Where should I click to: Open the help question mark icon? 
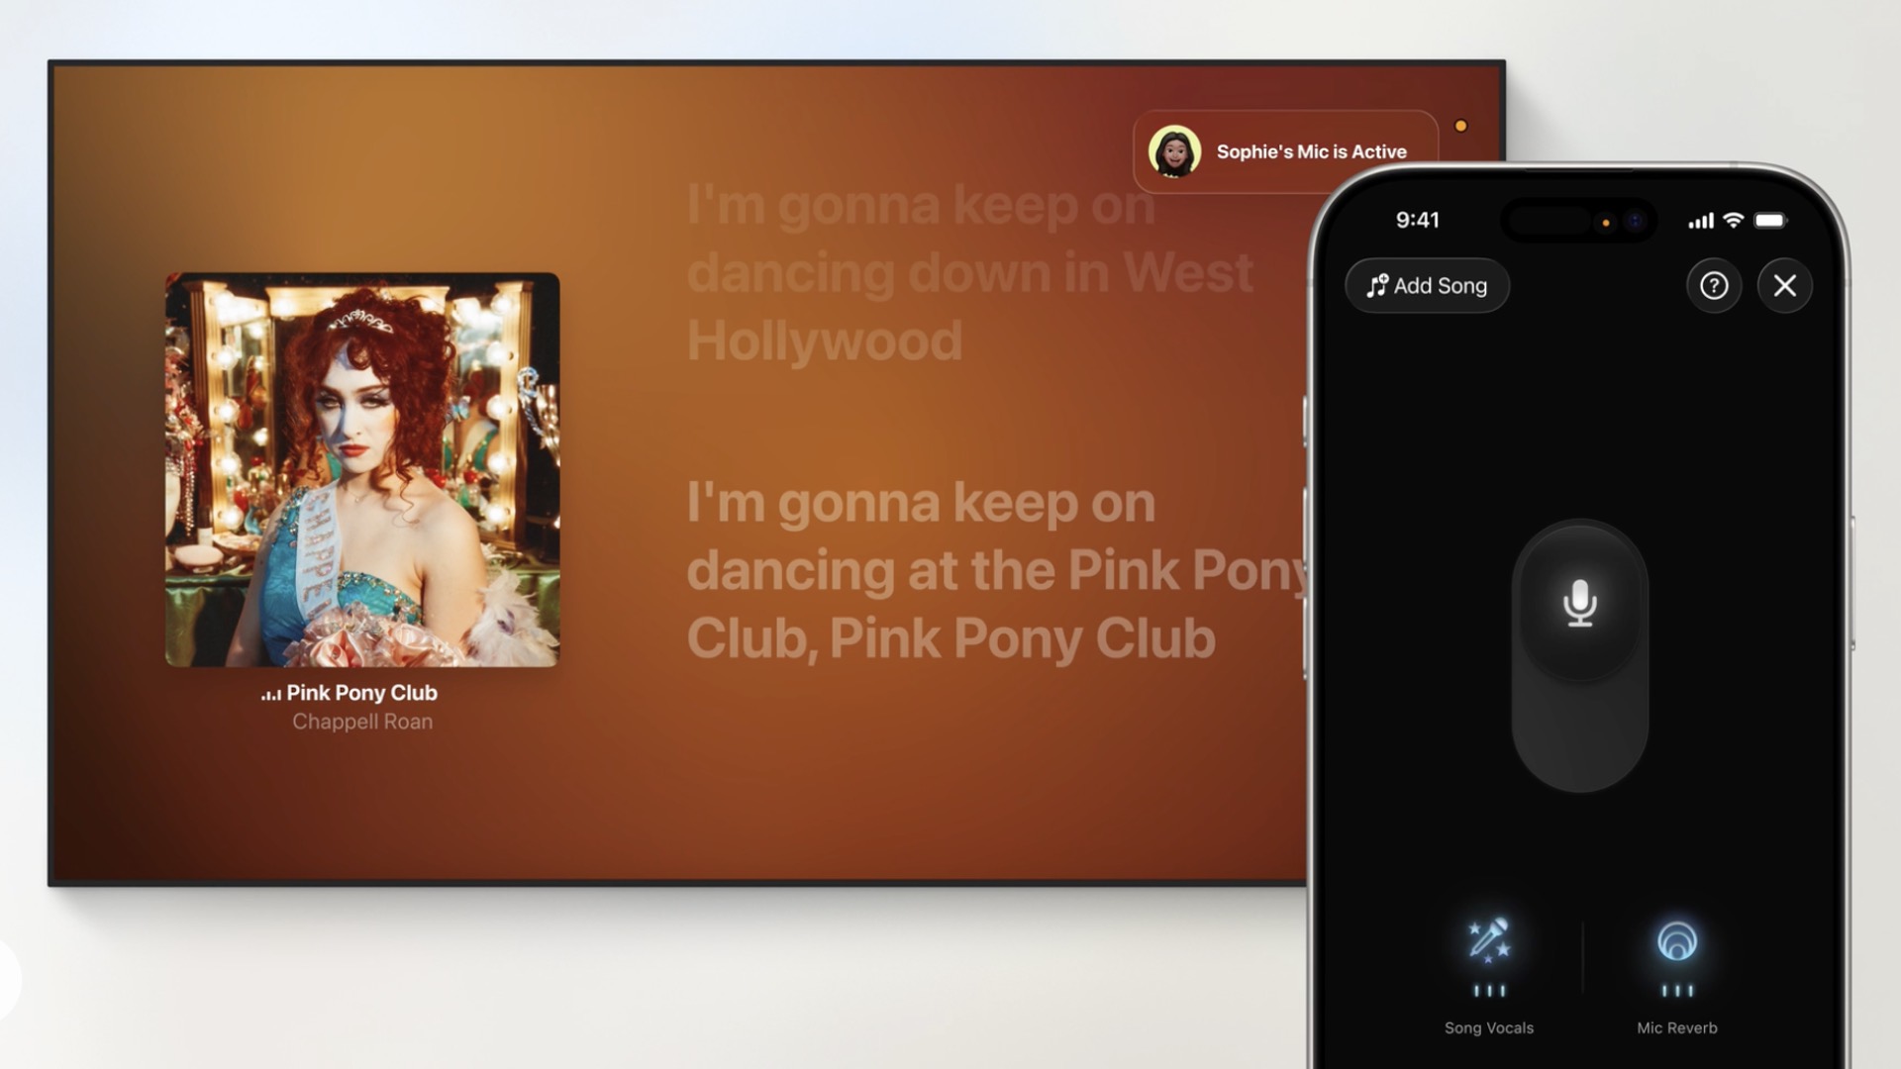click(1713, 286)
